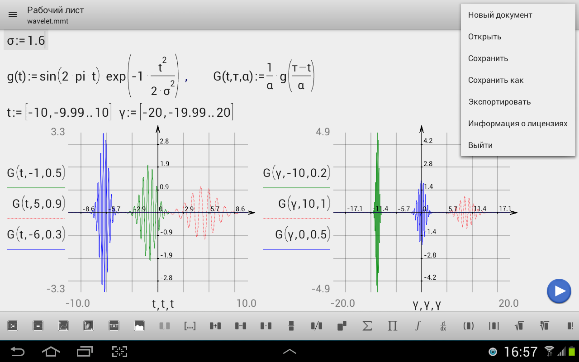Choose Открыть from the menu
Image resolution: width=579 pixels, height=362 pixels.
(518, 37)
